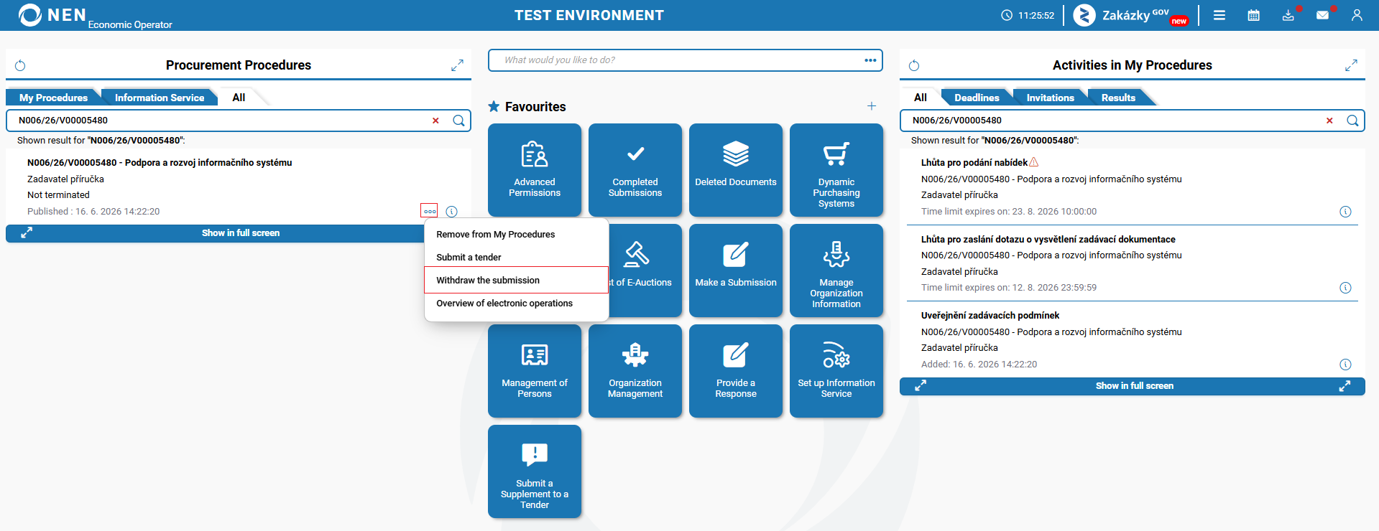The height and width of the screenshot is (531, 1379).
Task: Refresh the Procurement Procedures panel
Action: pos(20,65)
